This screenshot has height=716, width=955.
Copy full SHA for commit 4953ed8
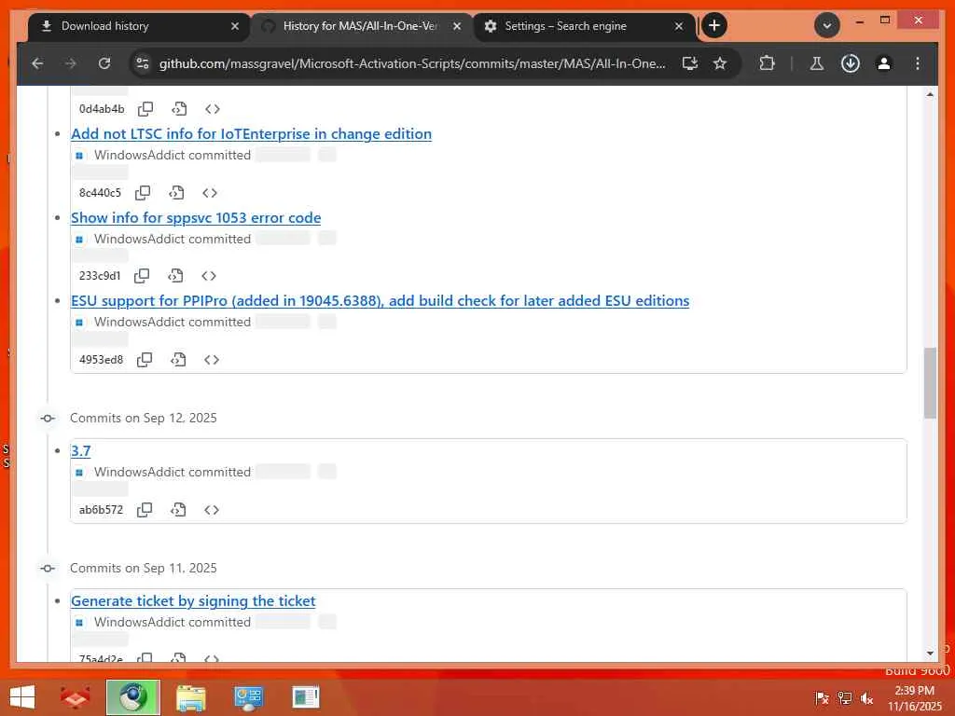[x=145, y=360]
